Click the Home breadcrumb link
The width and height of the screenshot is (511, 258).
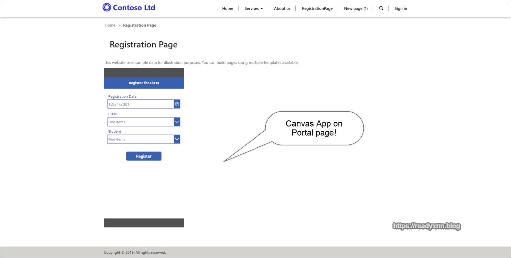[110, 25]
